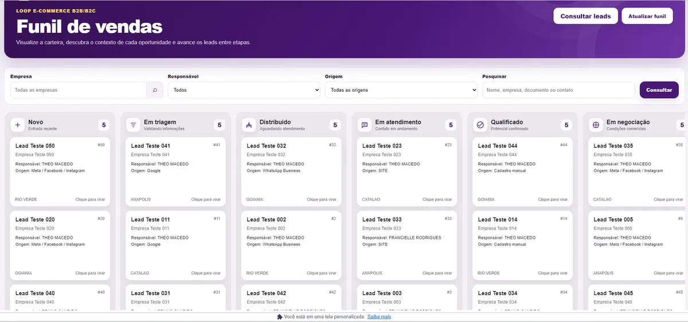This screenshot has height=322, width=688.
Task: Click the Lead Teste 011 title
Action: point(150,220)
